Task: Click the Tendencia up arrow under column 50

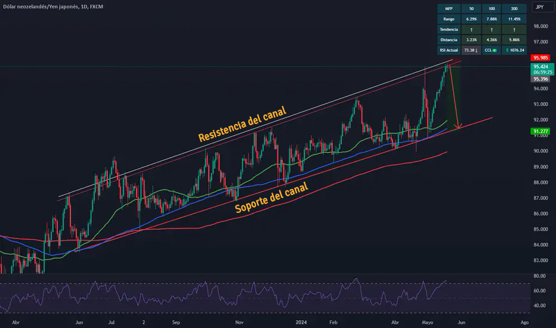Action: [471, 29]
